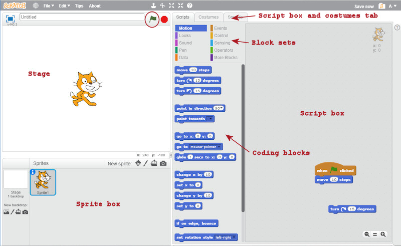Click the glide 1 secs block

[206, 157]
